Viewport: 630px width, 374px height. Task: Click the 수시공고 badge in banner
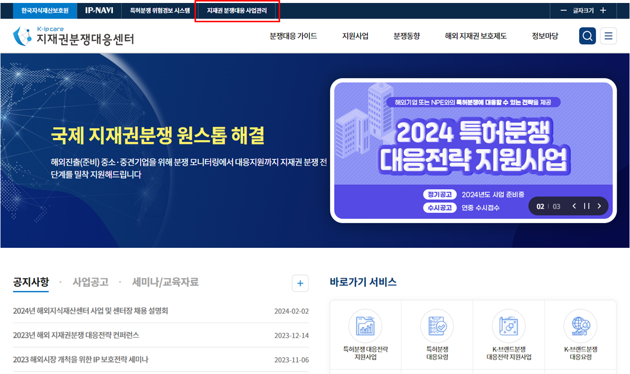point(439,208)
